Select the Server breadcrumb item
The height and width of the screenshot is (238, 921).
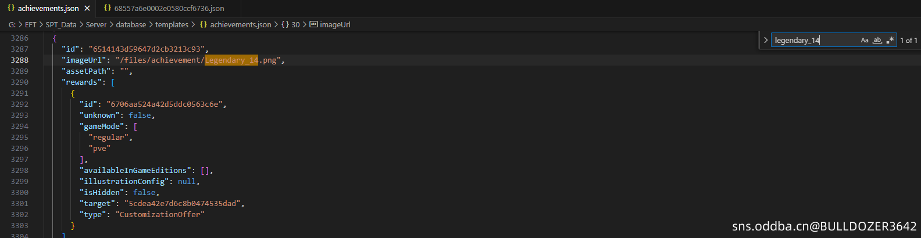[x=97, y=24]
